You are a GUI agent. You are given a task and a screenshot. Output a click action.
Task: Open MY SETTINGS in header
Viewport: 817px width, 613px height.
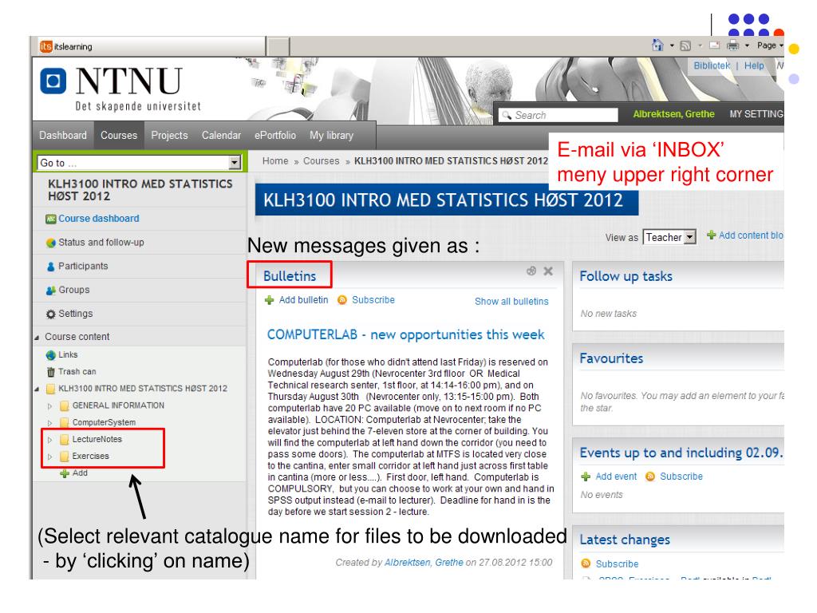(x=756, y=114)
